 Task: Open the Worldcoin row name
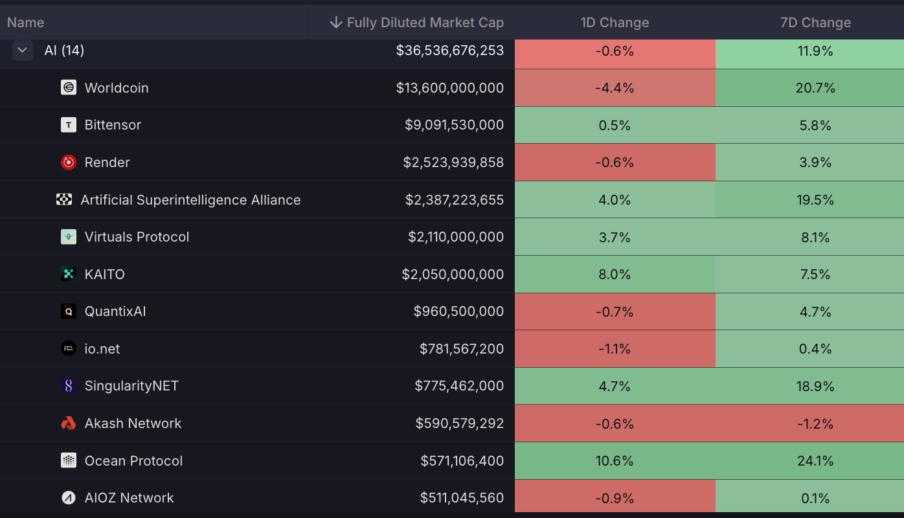(117, 87)
